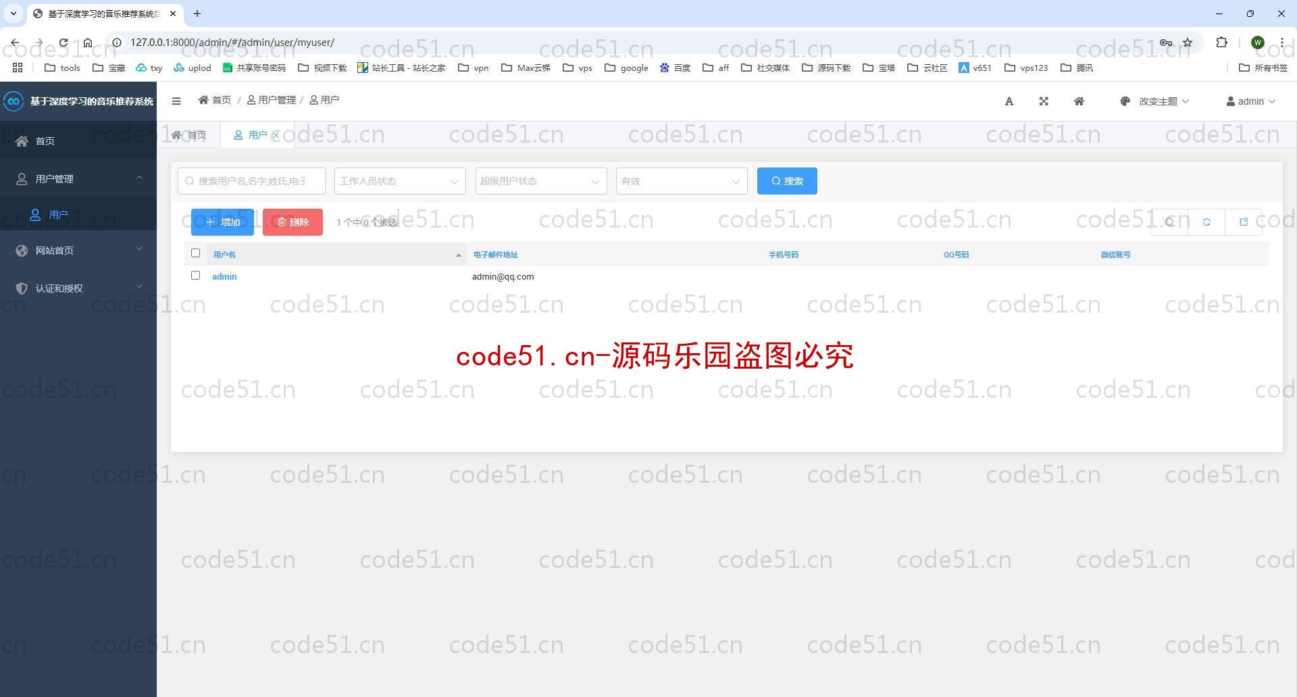Open the admin user dropdown menu

1251,101
